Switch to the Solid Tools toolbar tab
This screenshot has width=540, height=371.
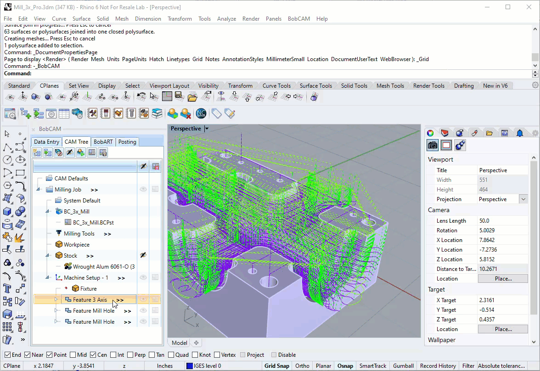pyautogui.click(x=354, y=85)
